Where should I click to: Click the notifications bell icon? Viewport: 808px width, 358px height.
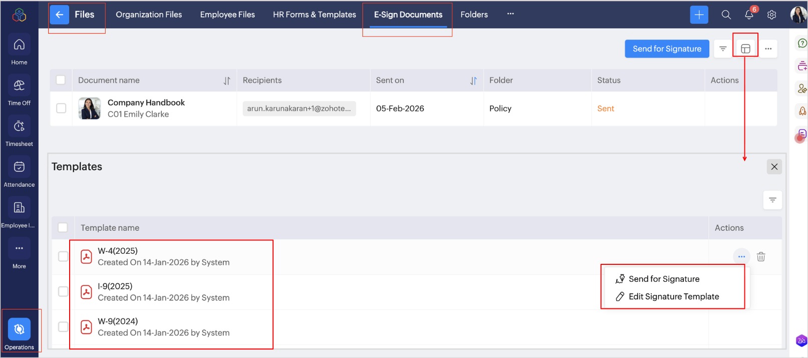pos(749,15)
